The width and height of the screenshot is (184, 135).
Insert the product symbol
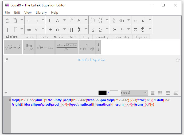tap(72, 30)
